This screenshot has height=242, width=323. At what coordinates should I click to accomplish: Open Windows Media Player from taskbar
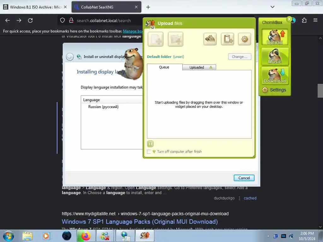[46, 236]
